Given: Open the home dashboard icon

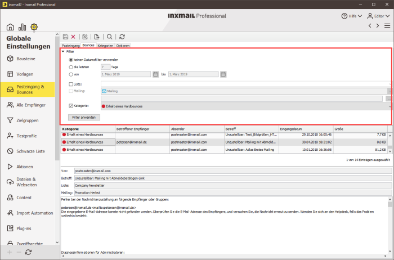Looking at the screenshot, I should click(x=10, y=27).
